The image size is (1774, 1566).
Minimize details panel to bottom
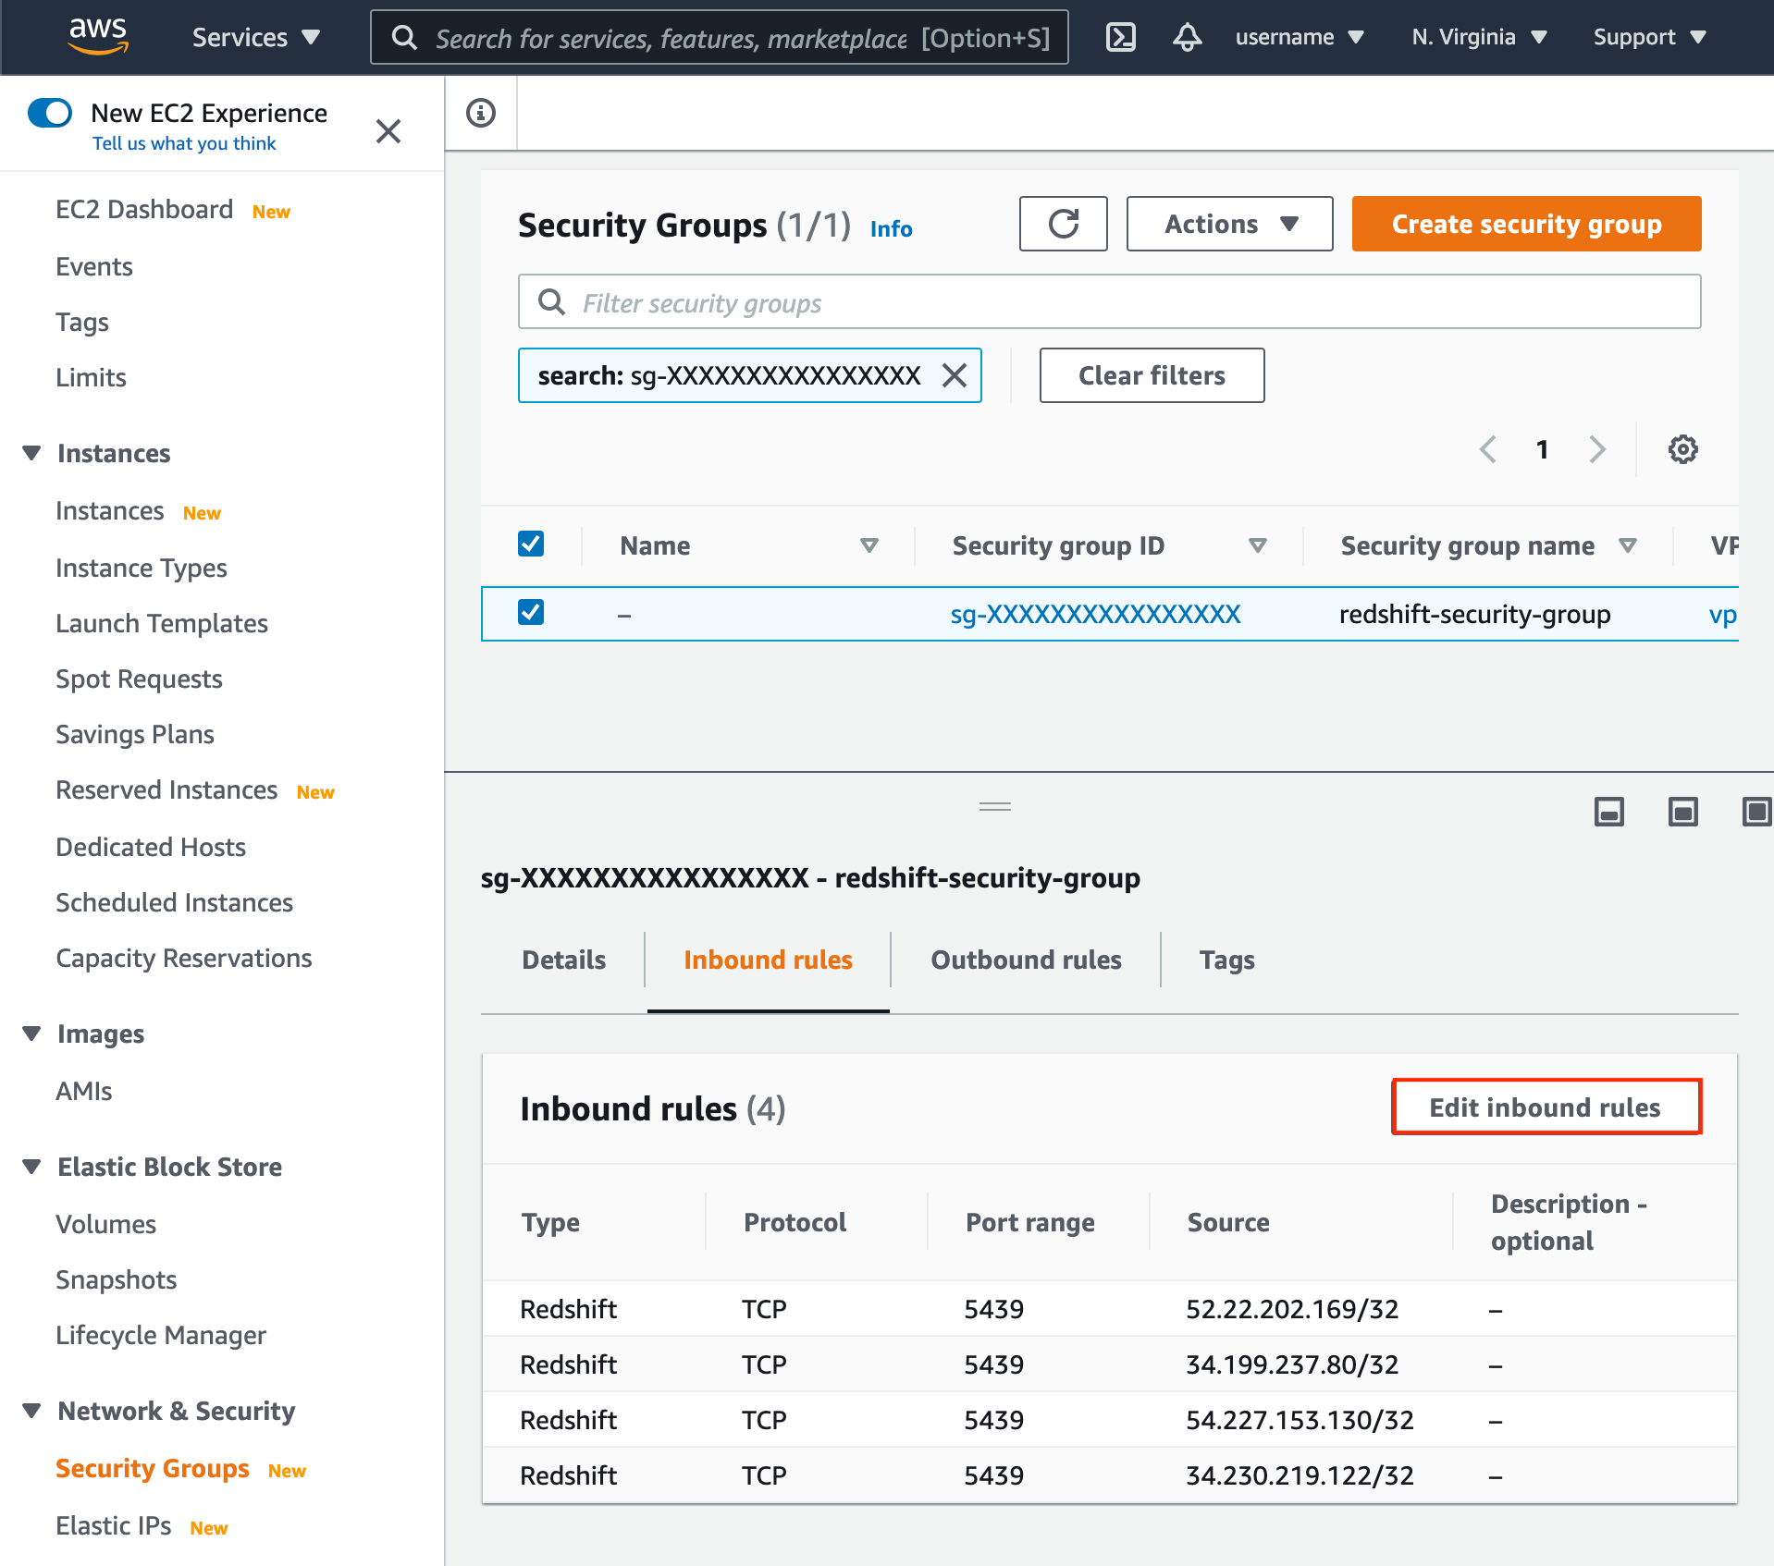[x=1609, y=812]
